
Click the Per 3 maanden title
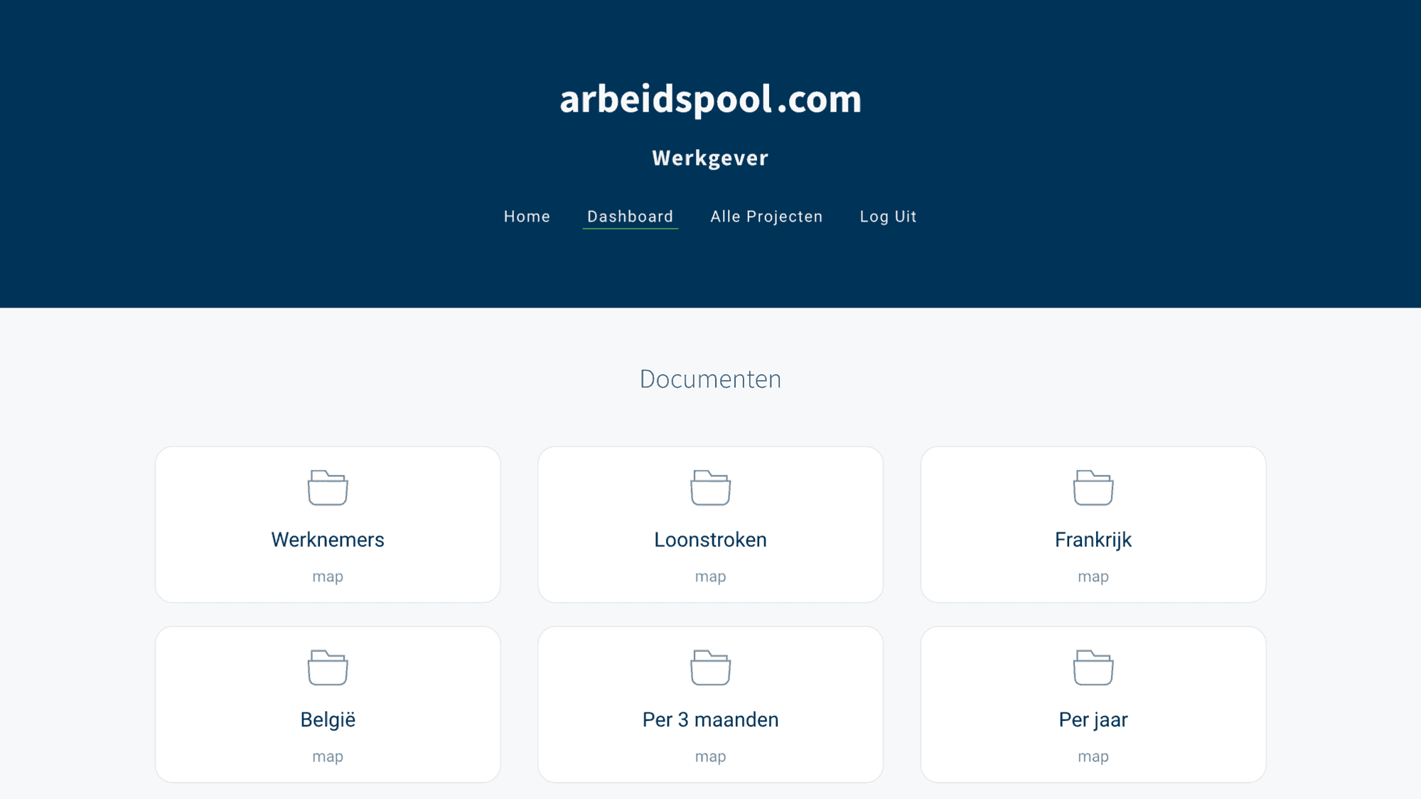click(x=710, y=719)
